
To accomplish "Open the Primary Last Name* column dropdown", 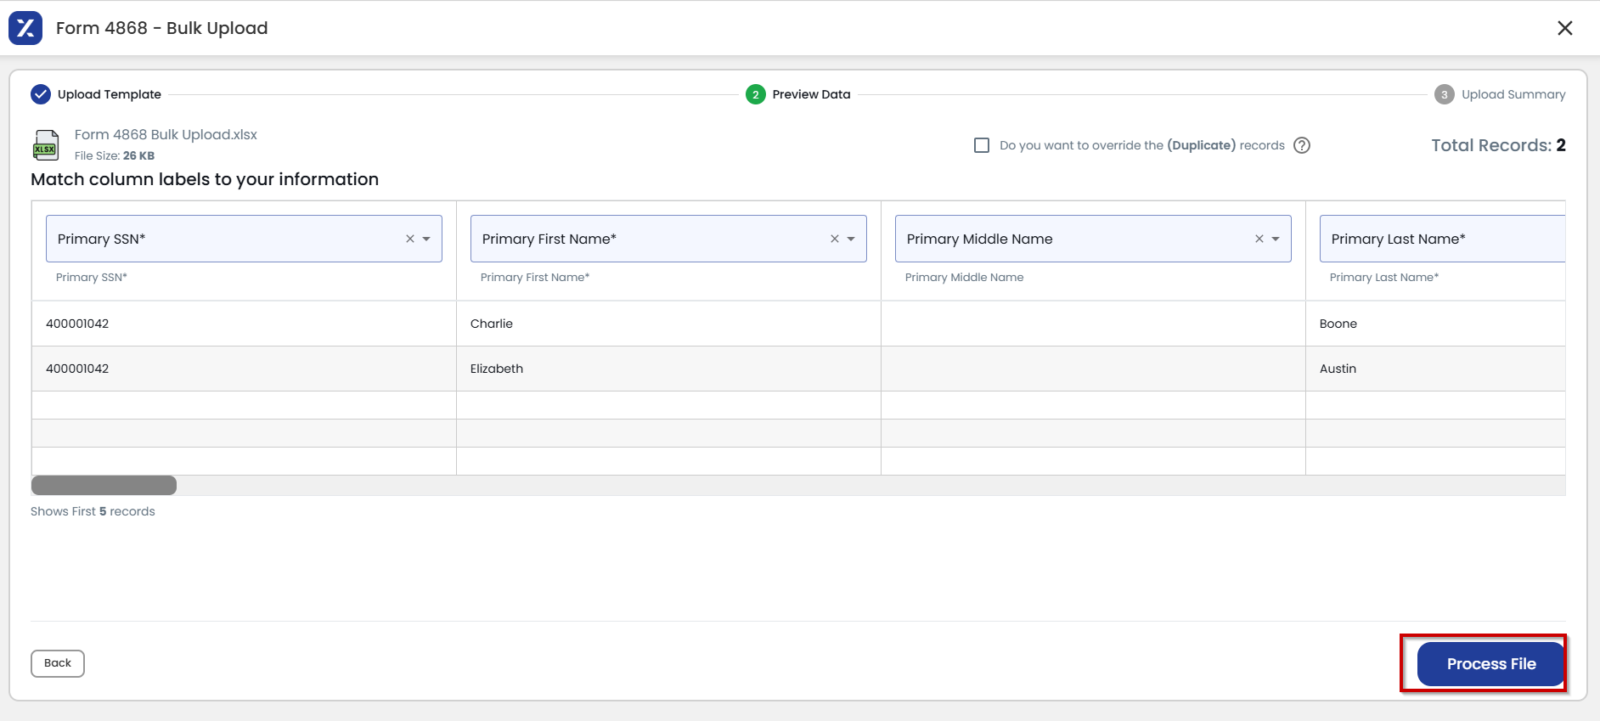I will (1442, 239).
